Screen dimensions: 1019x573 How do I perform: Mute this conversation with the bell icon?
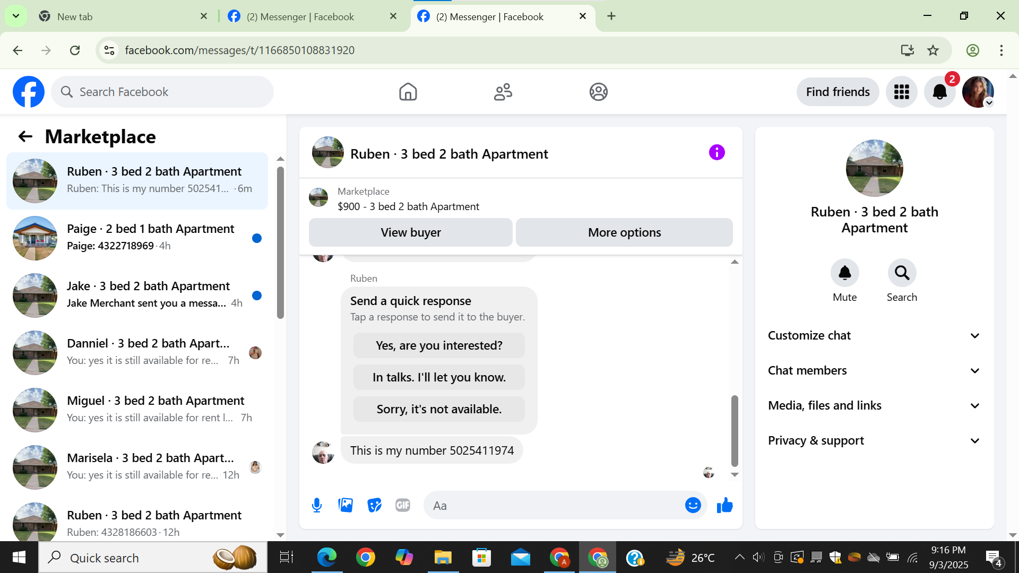point(844,273)
